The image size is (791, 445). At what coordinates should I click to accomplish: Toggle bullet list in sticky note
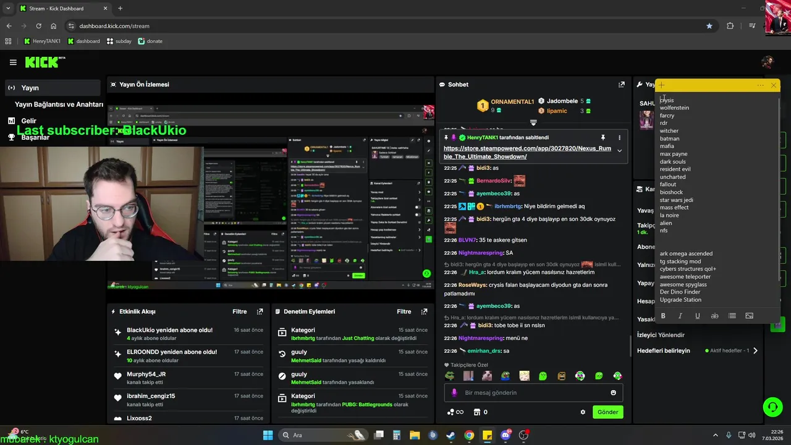pos(732,316)
